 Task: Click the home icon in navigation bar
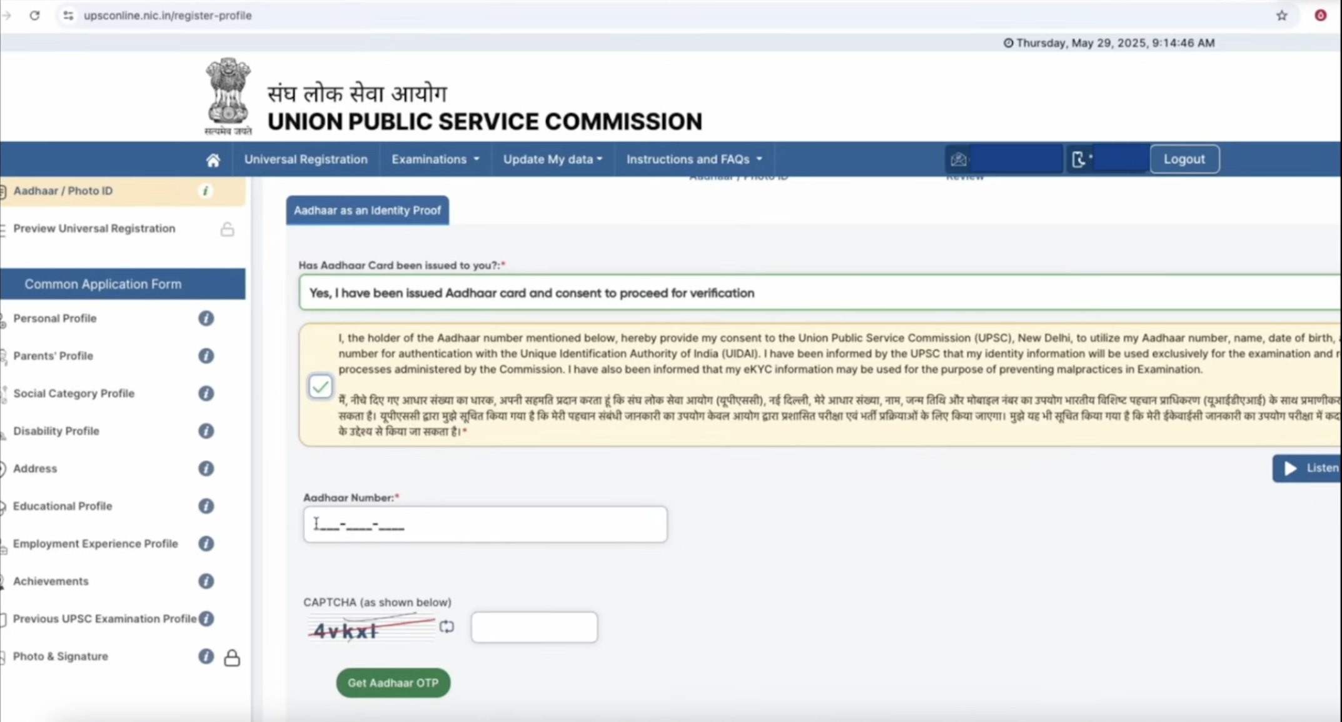(x=213, y=160)
